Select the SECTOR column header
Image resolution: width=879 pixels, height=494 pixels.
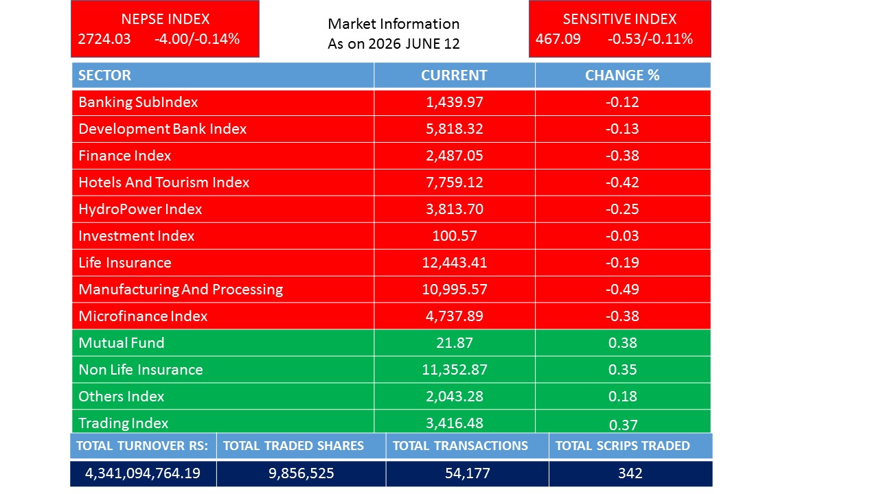pos(222,75)
